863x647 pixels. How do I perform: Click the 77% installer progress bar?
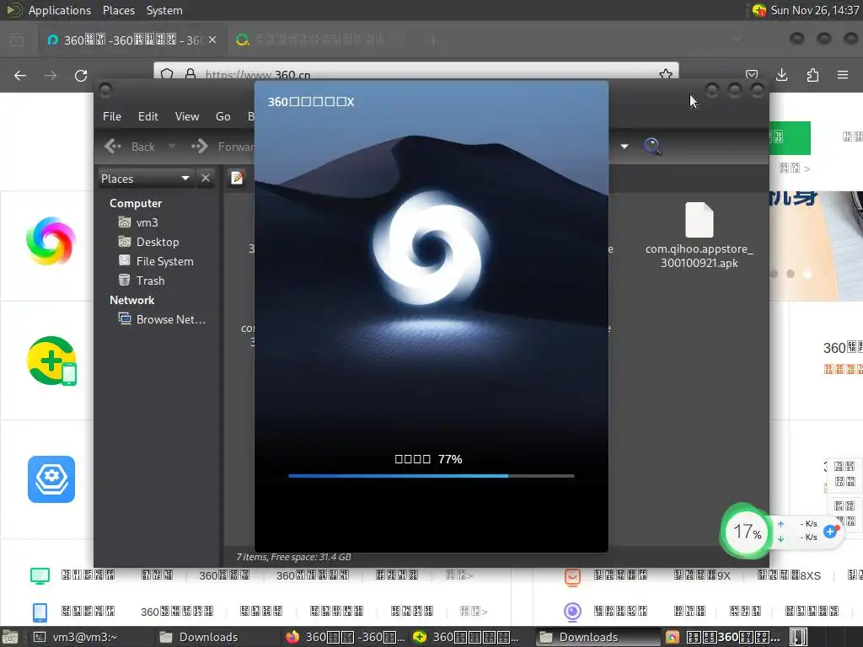tap(431, 476)
